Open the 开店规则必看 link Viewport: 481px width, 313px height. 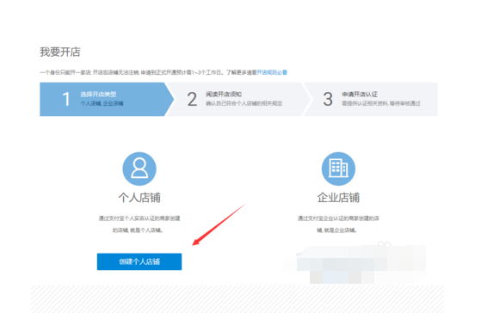272,72
